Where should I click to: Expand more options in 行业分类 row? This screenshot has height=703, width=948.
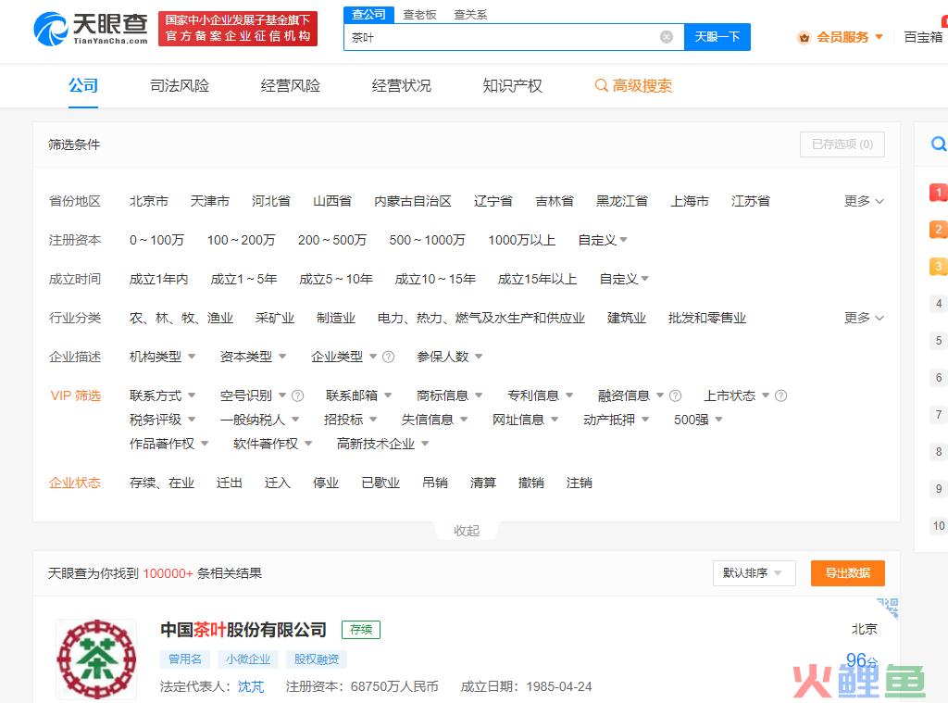[864, 318]
